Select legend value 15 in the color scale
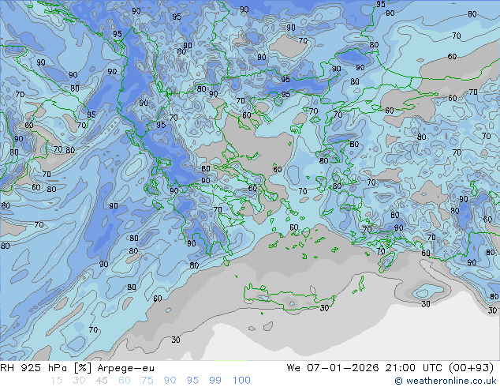The image size is (500, 387). (56, 381)
